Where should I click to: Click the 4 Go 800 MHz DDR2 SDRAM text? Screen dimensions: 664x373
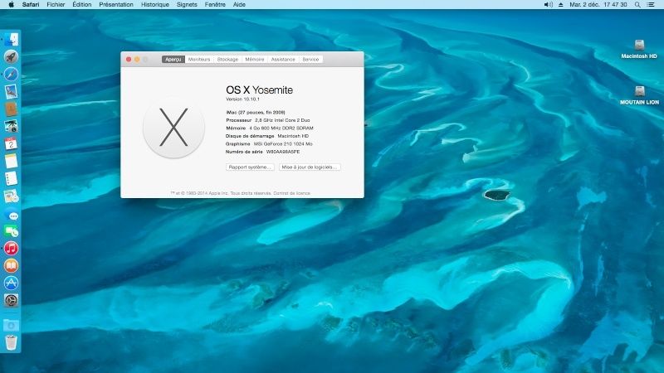[281, 128]
